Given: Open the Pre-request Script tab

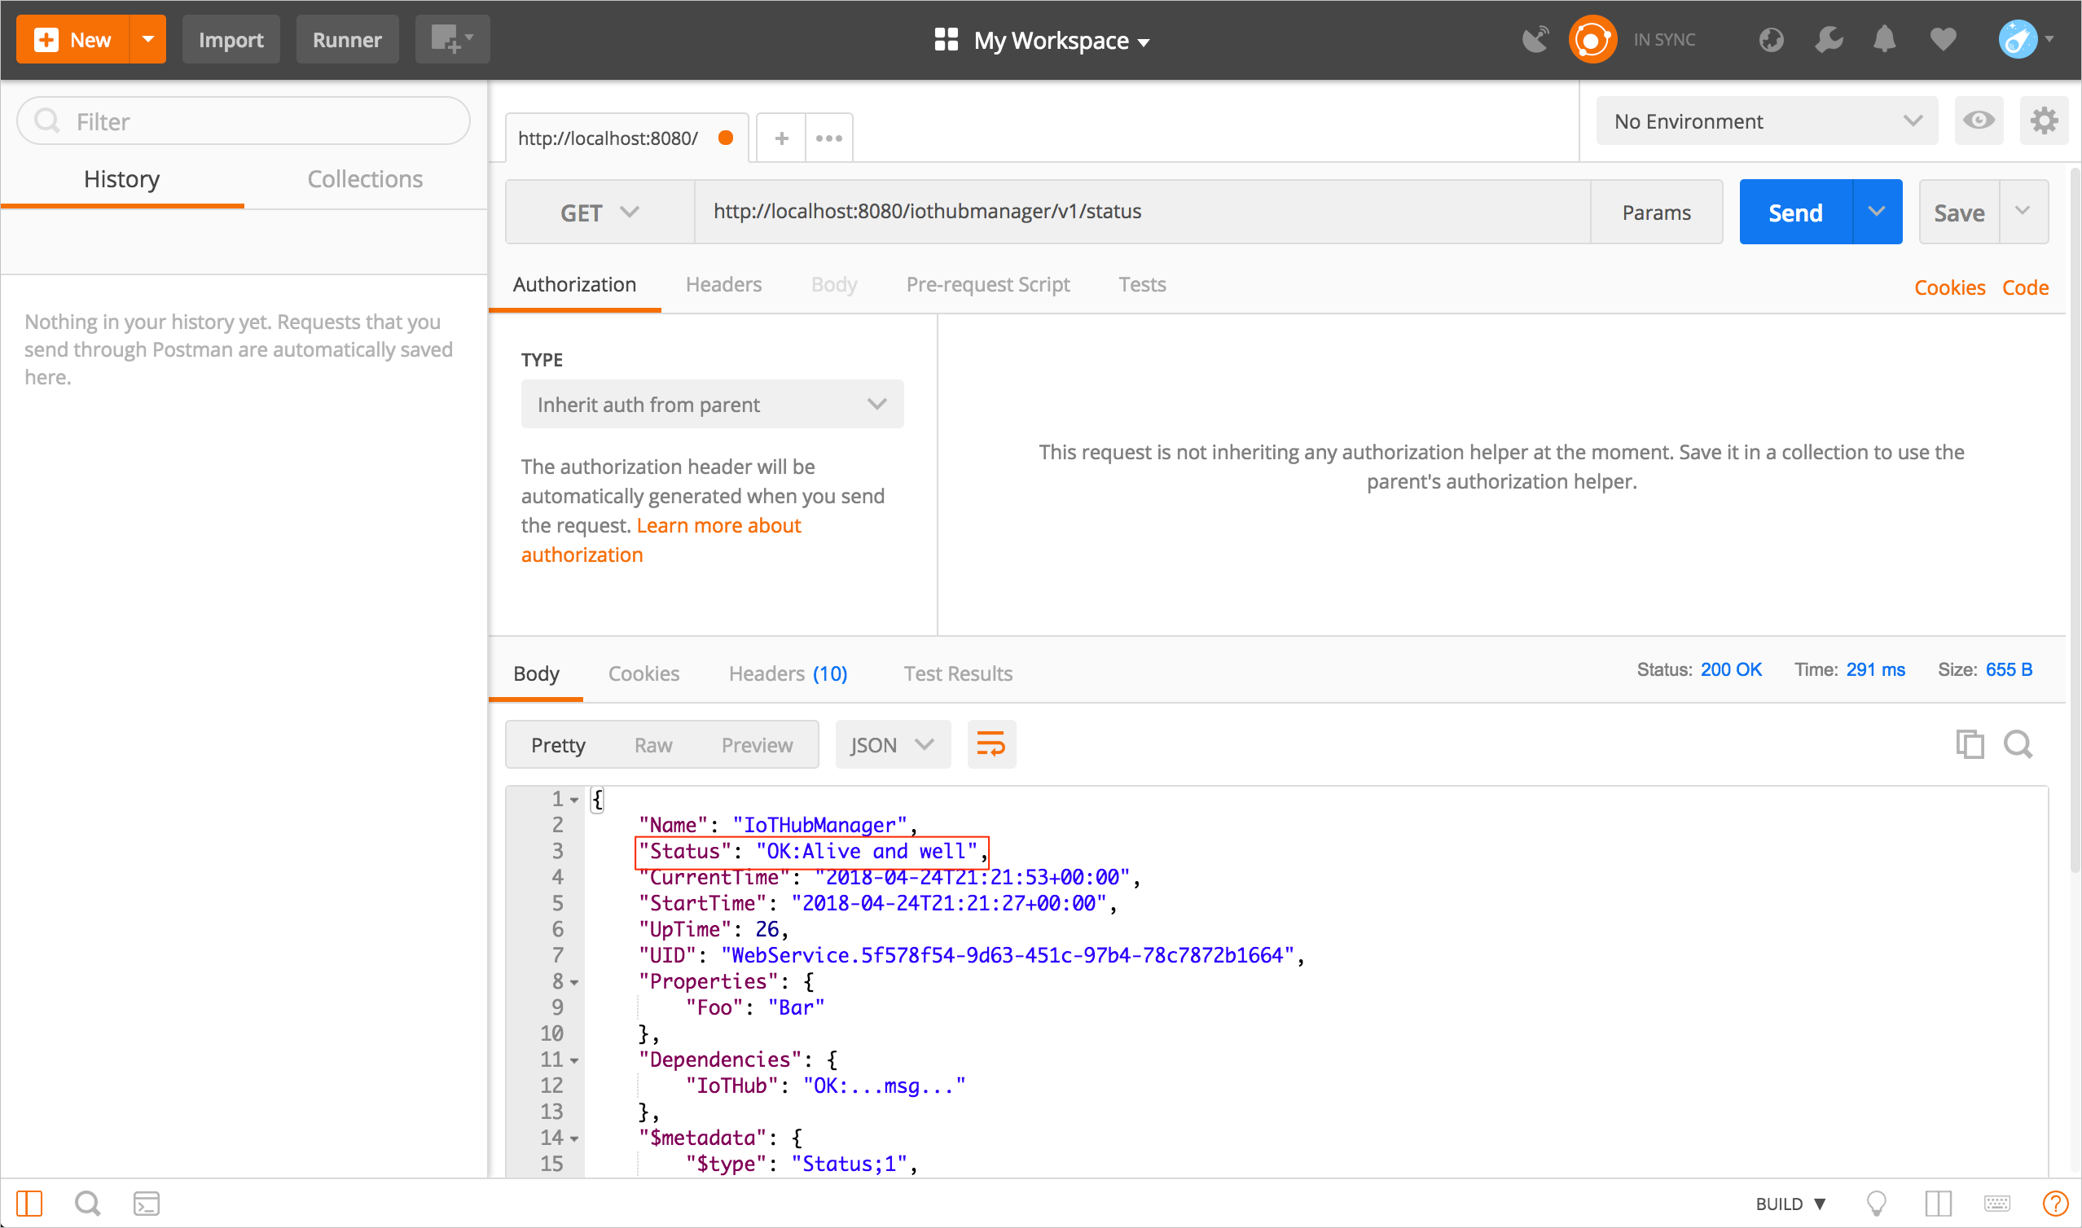Looking at the screenshot, I should pyautogui.click(x=988, y=285).
